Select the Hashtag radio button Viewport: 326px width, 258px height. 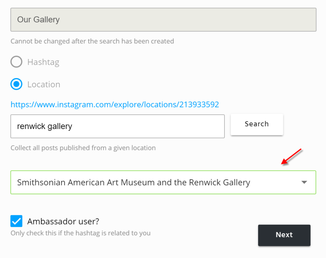[x=16, y=62]
